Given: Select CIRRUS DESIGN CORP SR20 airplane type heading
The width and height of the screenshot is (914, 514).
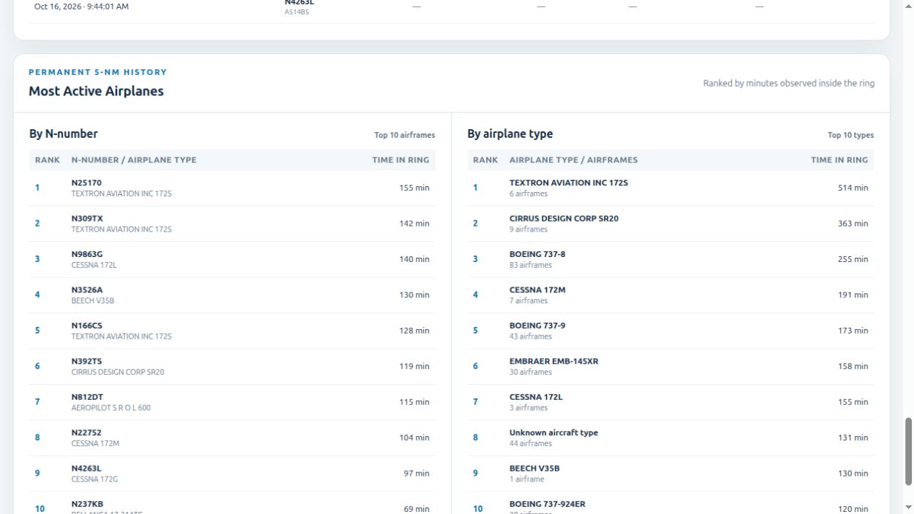Looking at the screenshot, I should (564, 218).
